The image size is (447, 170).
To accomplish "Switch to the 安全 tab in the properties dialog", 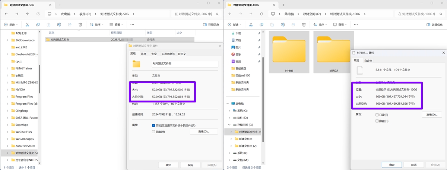I will 154,54.
